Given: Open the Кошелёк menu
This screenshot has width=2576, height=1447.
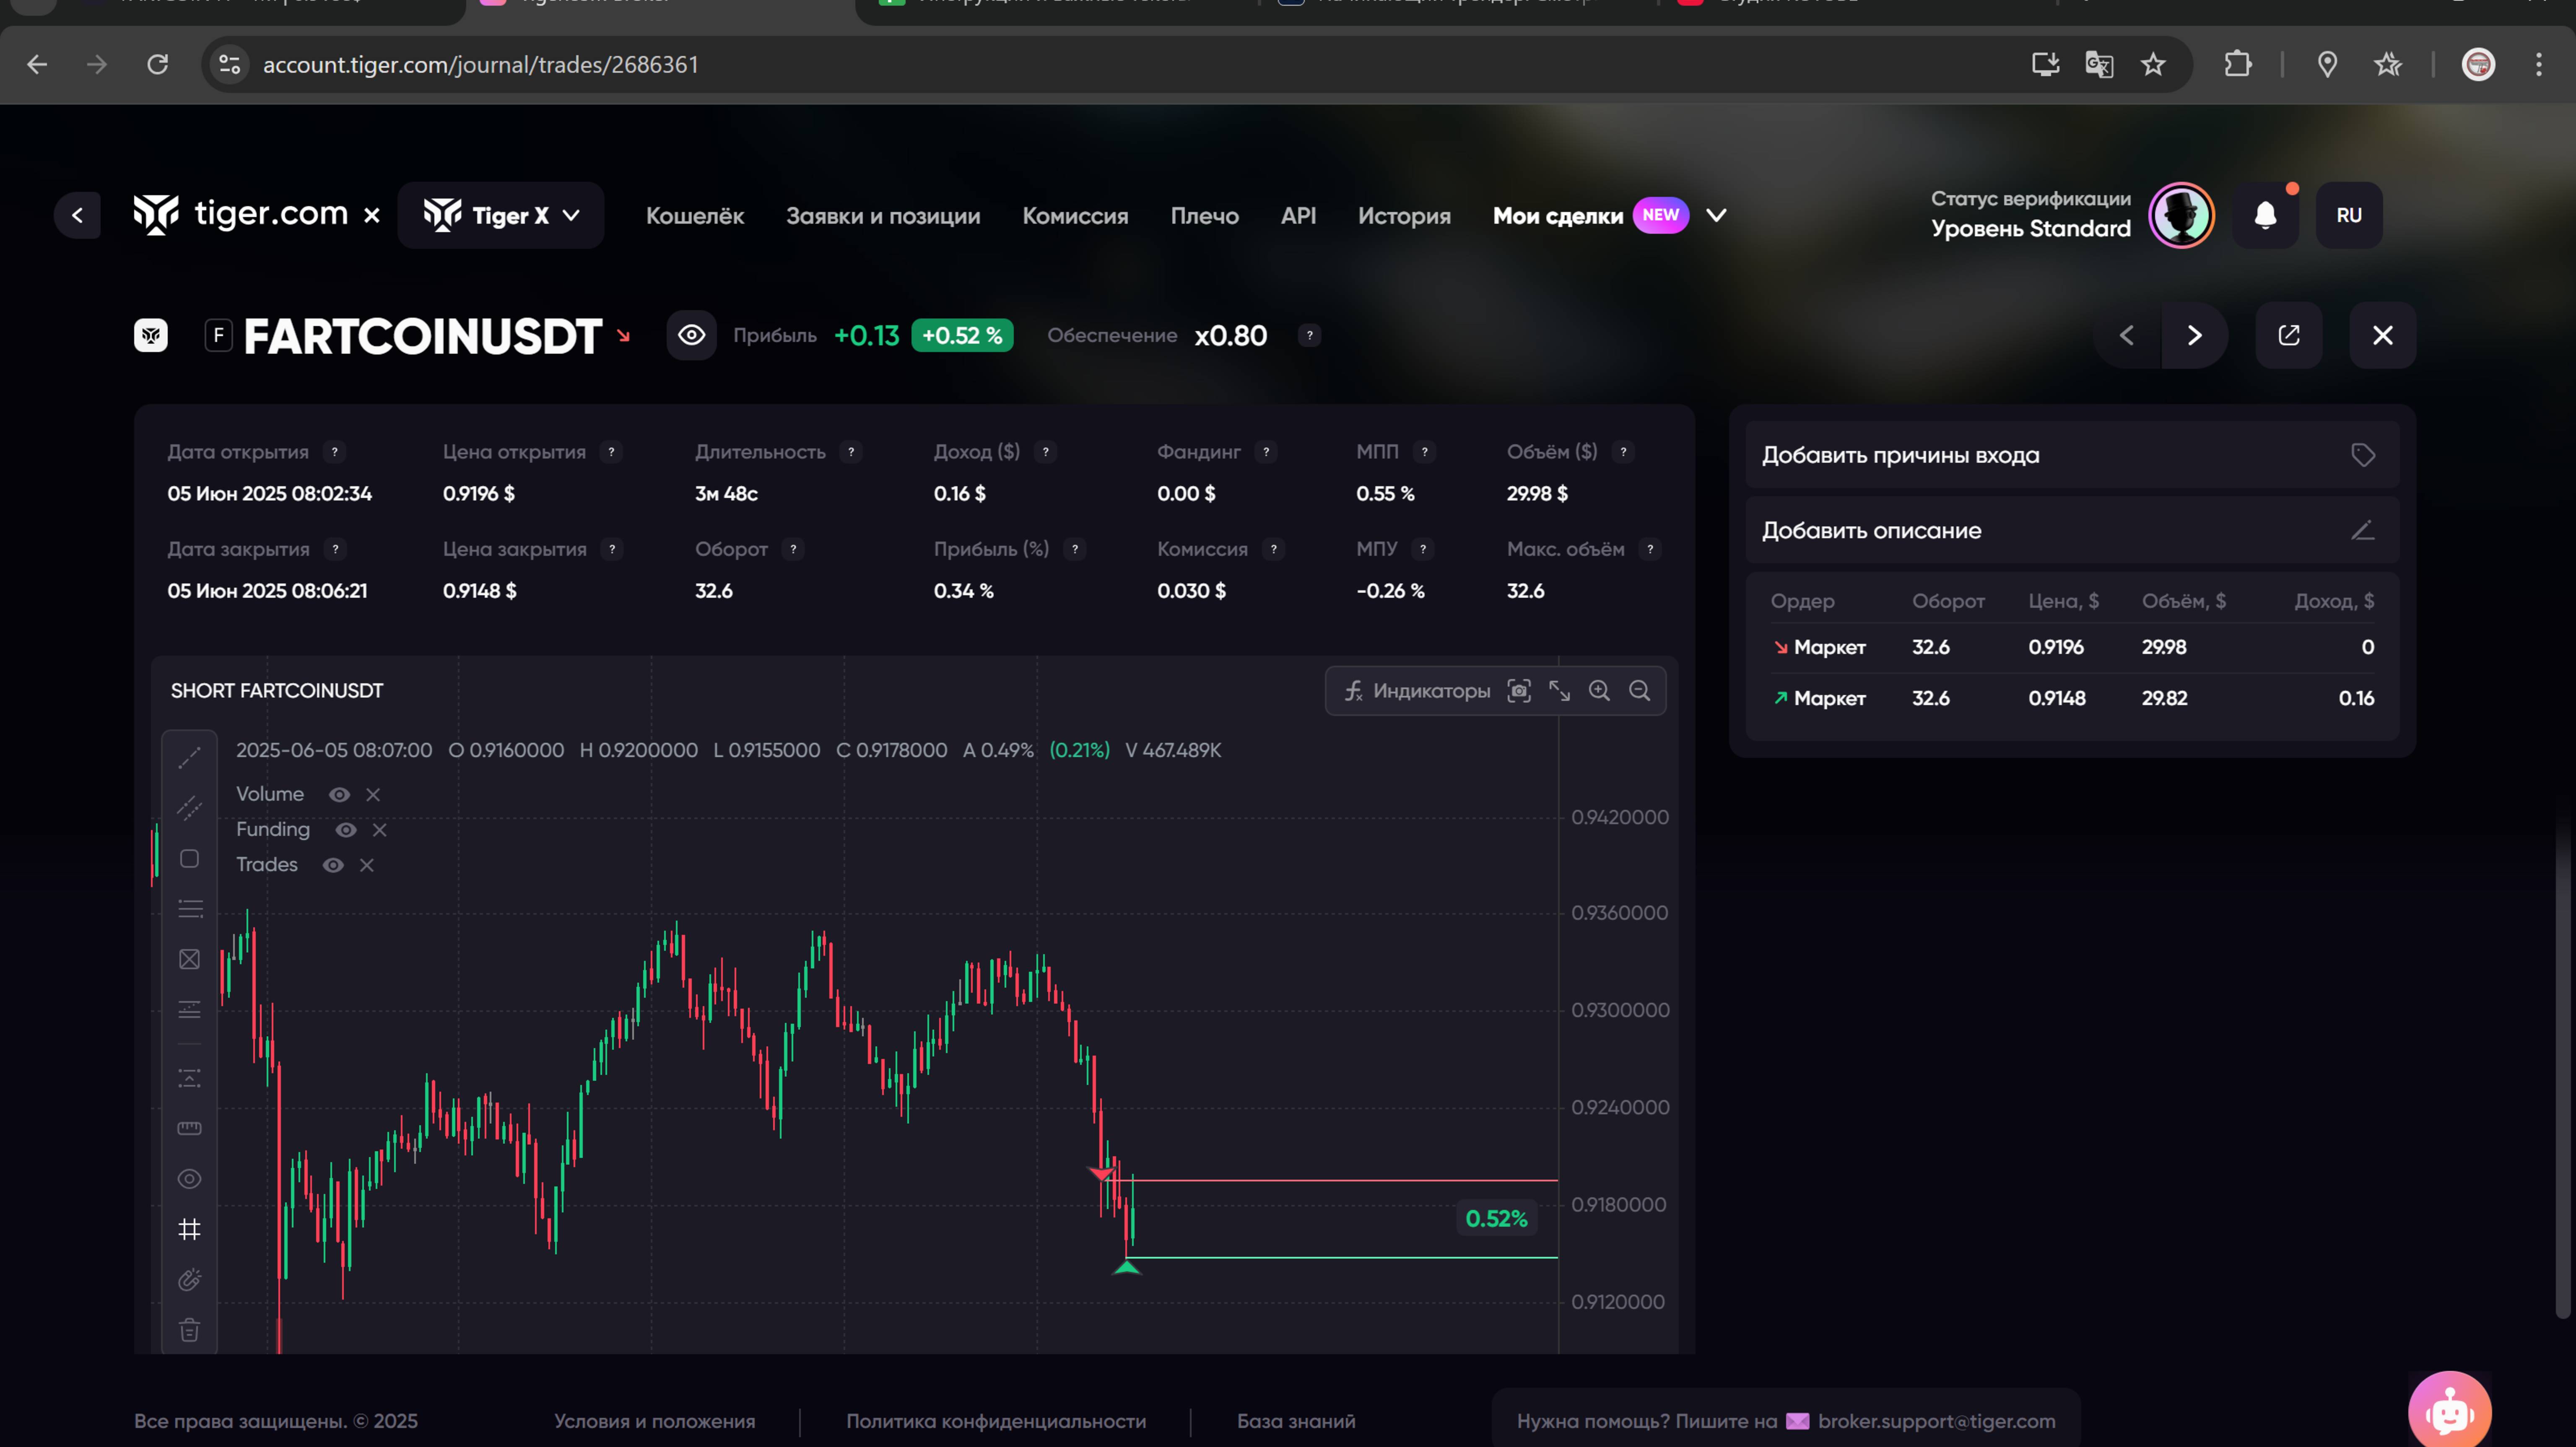Looking at the screenshot, I should click(x=695, y=216).
